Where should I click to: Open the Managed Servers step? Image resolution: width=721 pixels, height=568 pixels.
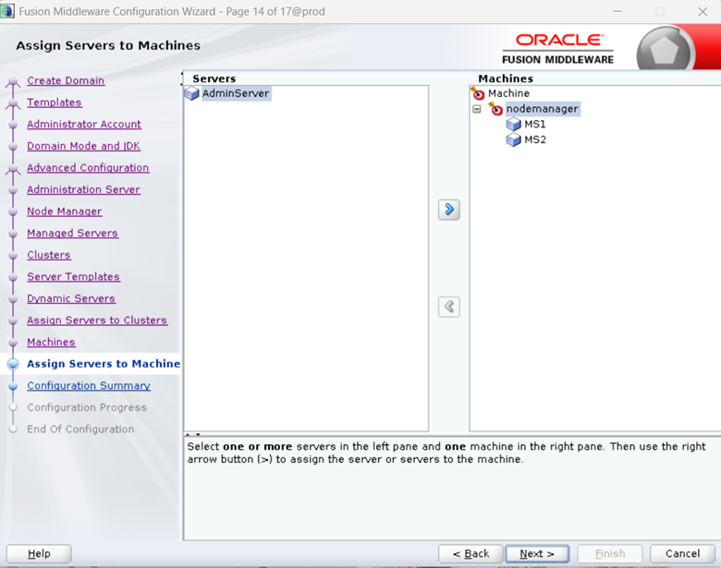[73, 233]
